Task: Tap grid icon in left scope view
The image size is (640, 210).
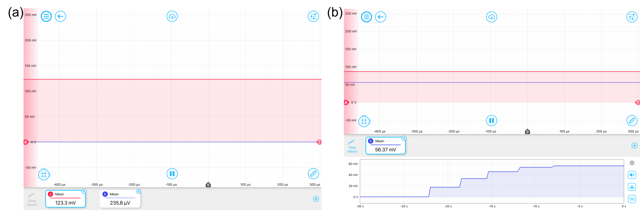Action: (x=44, y=174)
